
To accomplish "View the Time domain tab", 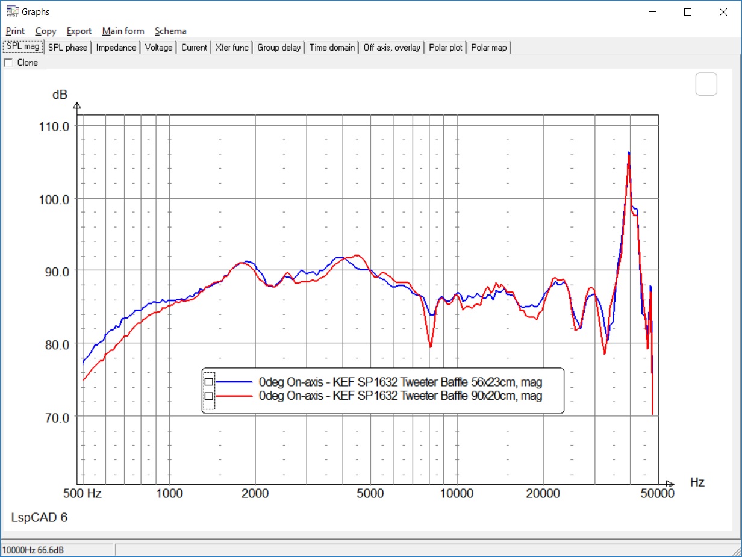I will 332,48.
